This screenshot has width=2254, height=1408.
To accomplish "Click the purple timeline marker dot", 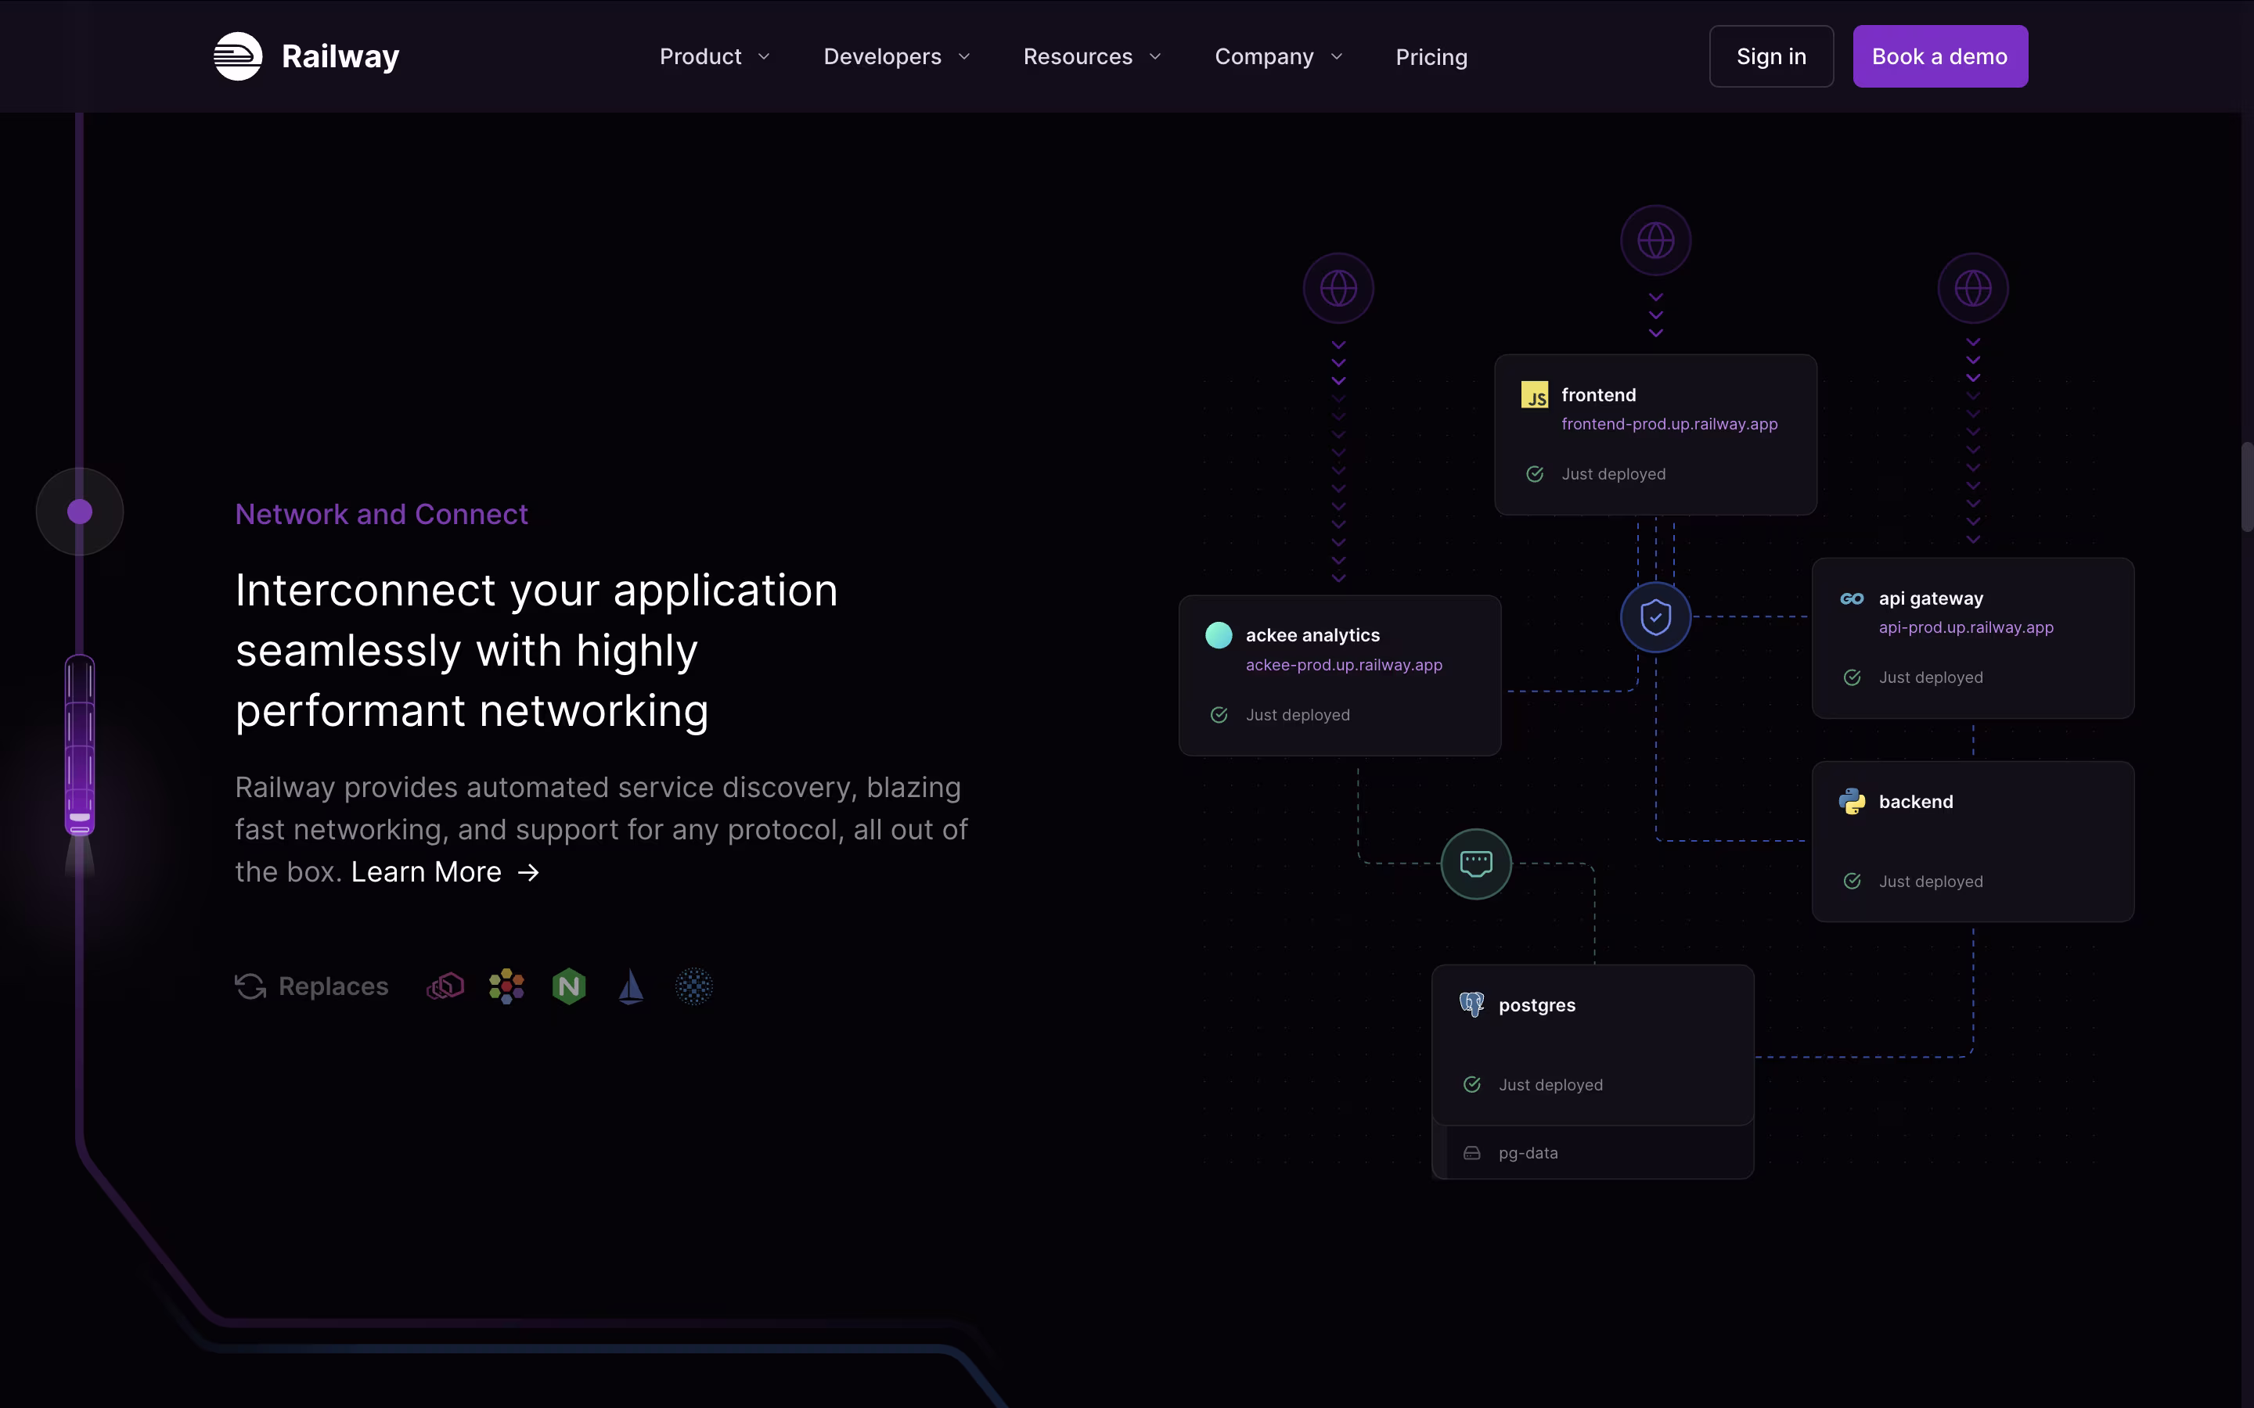I will tap(80, 512).
